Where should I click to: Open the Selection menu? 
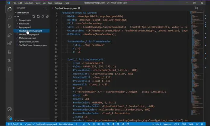[x=29, y=3]
